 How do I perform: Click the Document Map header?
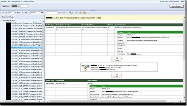8,17
